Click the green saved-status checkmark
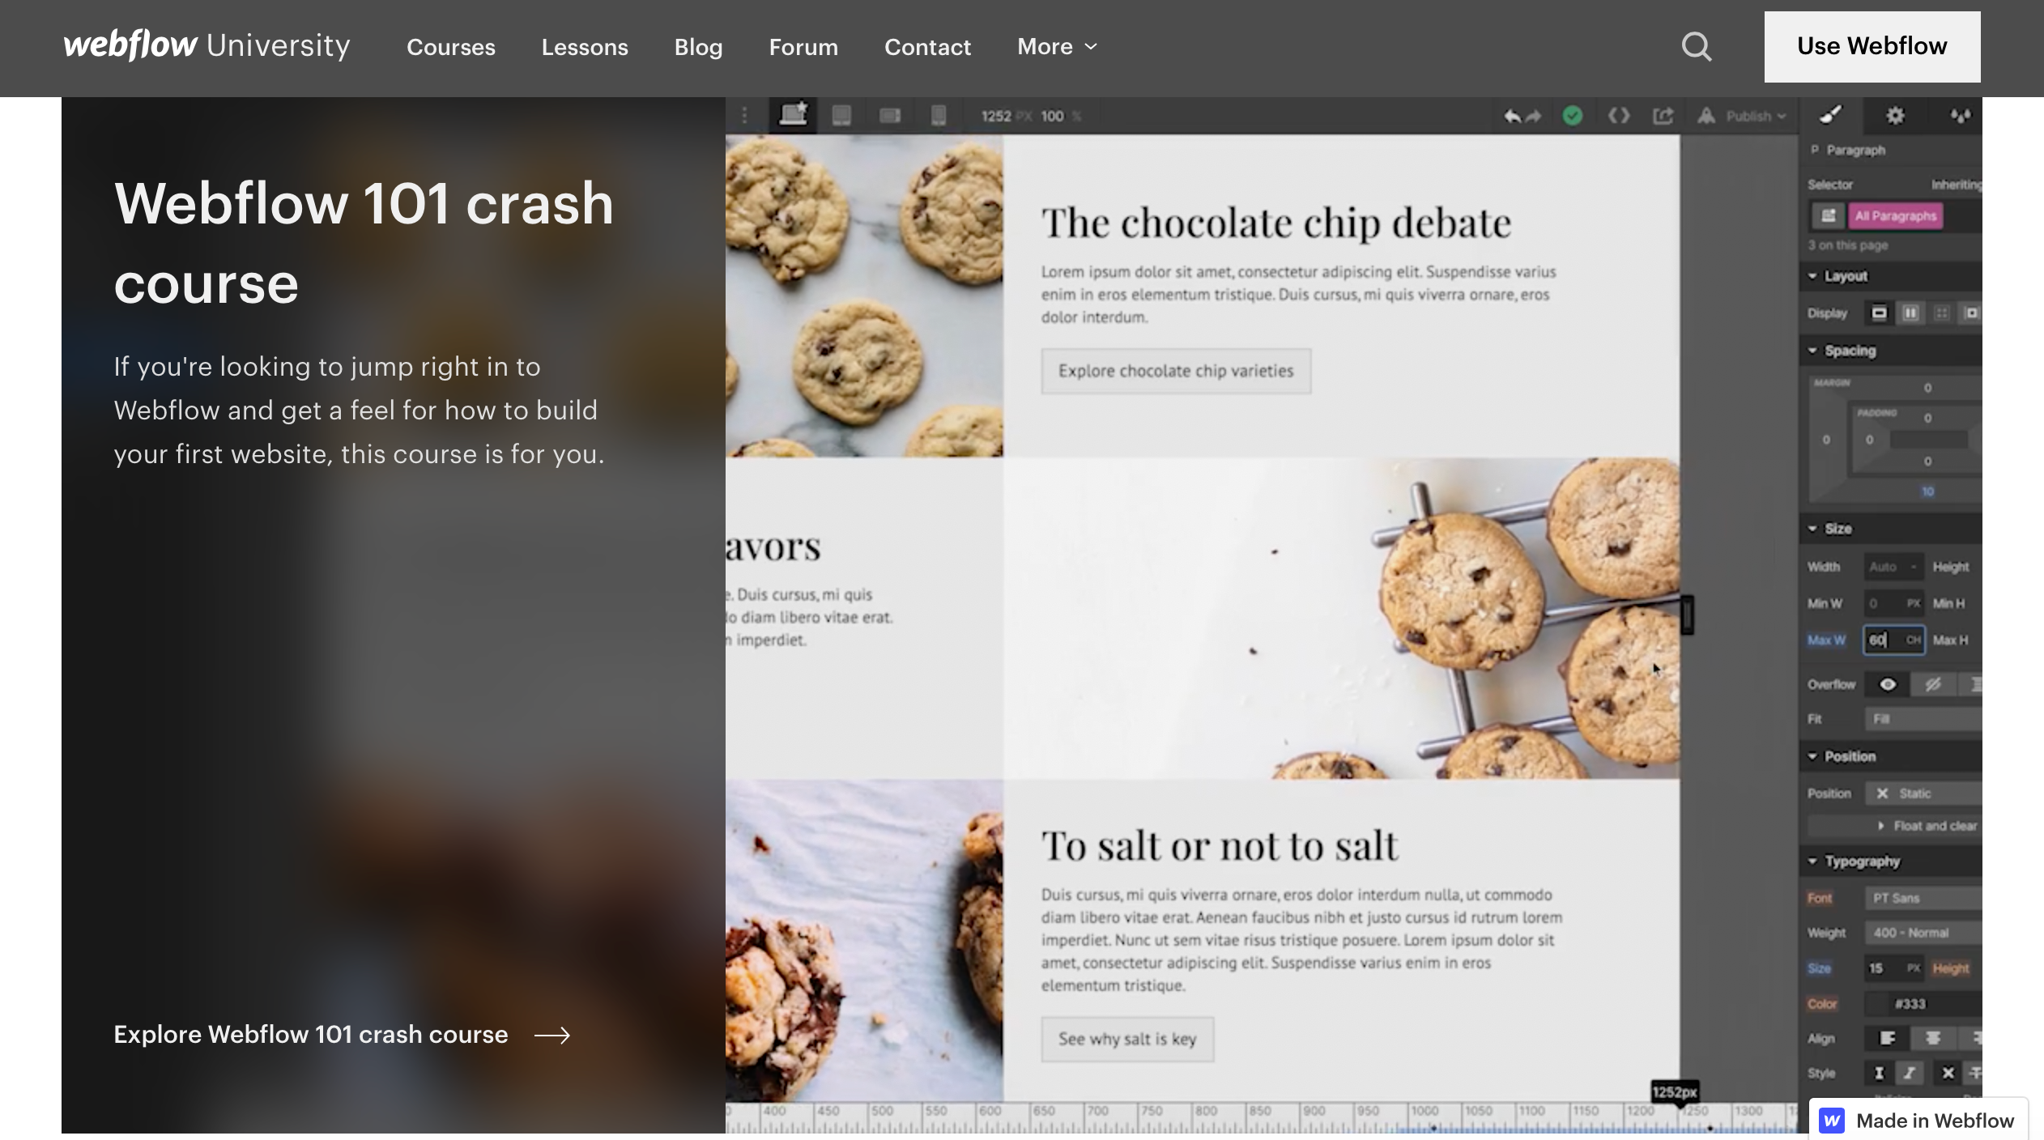 point(1573,116)
